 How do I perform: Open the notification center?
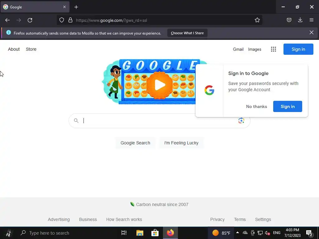pos(309,233)
